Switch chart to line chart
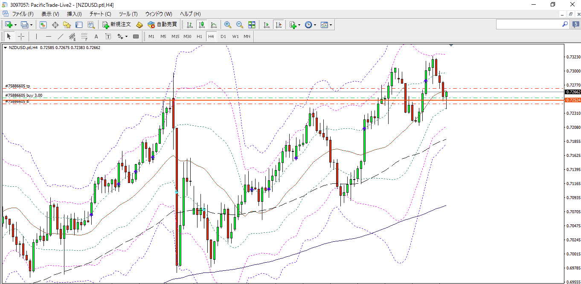Image resolution: width=581 pixels, height=284 pixels. 213,25
